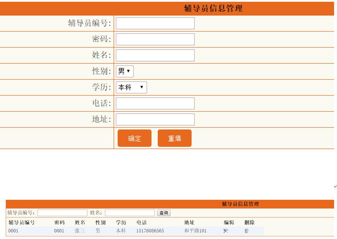Click the 辅导员编号 column header
This screenshot has width=337, height=239.
pos(22,222)
